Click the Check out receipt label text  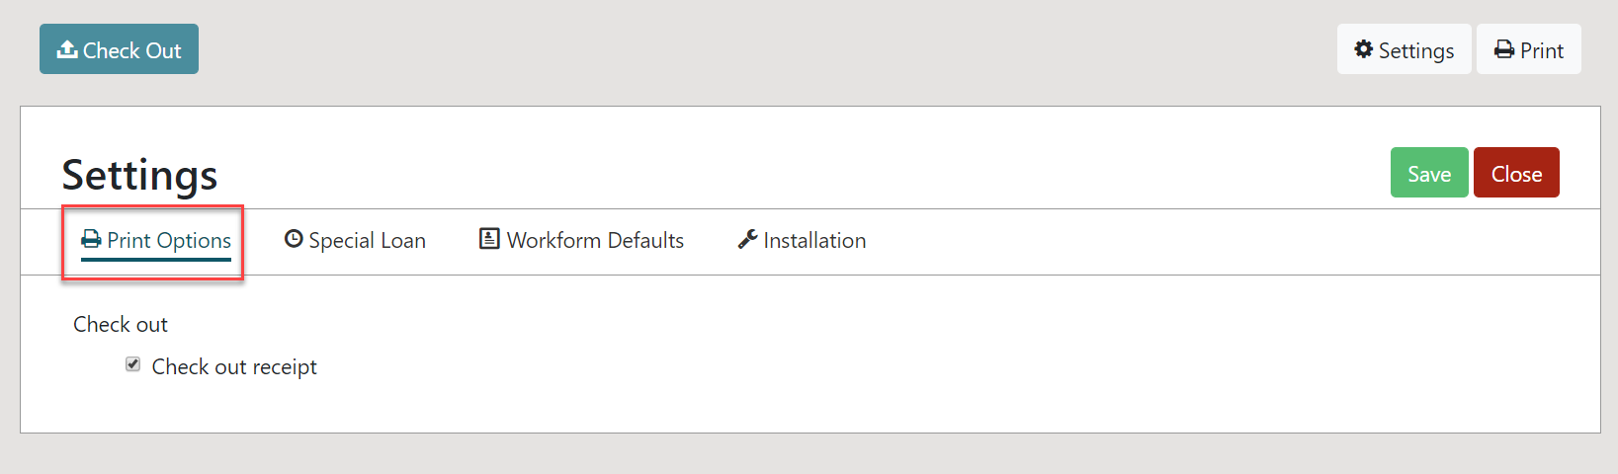(234, 366)
